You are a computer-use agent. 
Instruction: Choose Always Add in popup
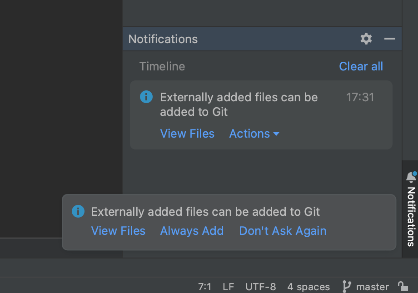tap(192, 231)
